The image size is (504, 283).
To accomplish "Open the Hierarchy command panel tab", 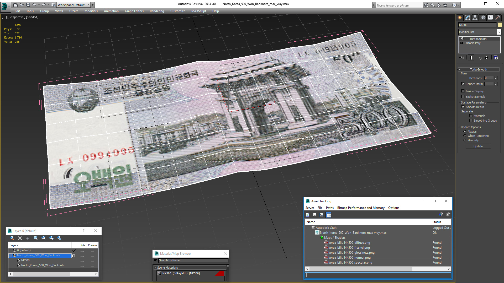I will (x=475, y=18).
